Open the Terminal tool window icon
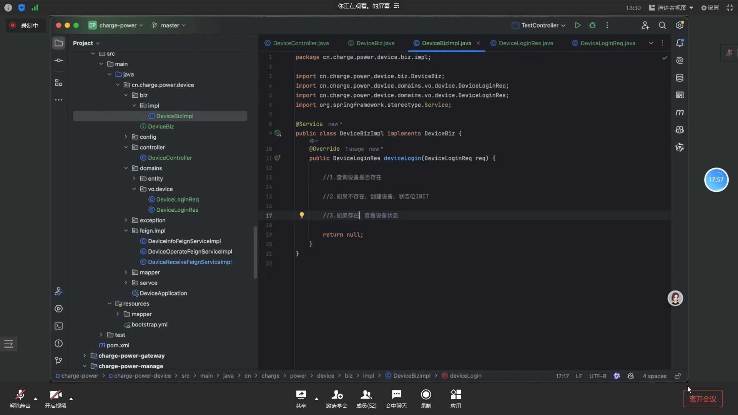Image resolution: width=738 pixels, height=415 pixels. pyautogui.click(x=58, y=326)
